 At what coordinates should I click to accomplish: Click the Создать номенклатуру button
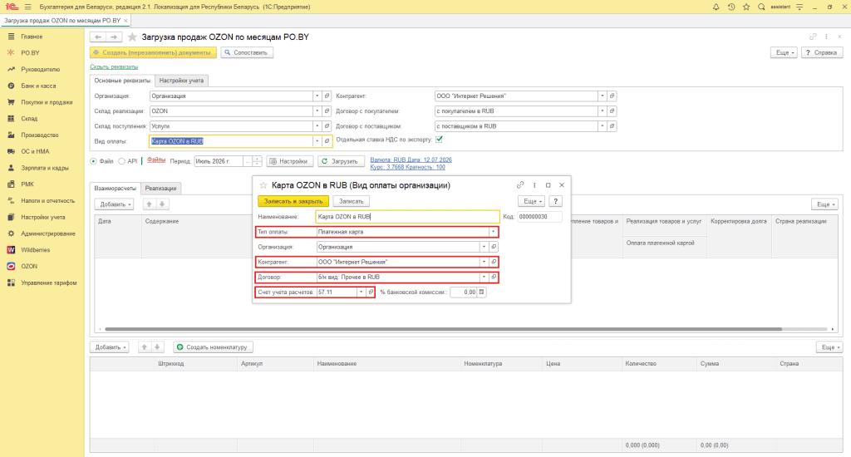pyautogui.click(x=213, y=346)
